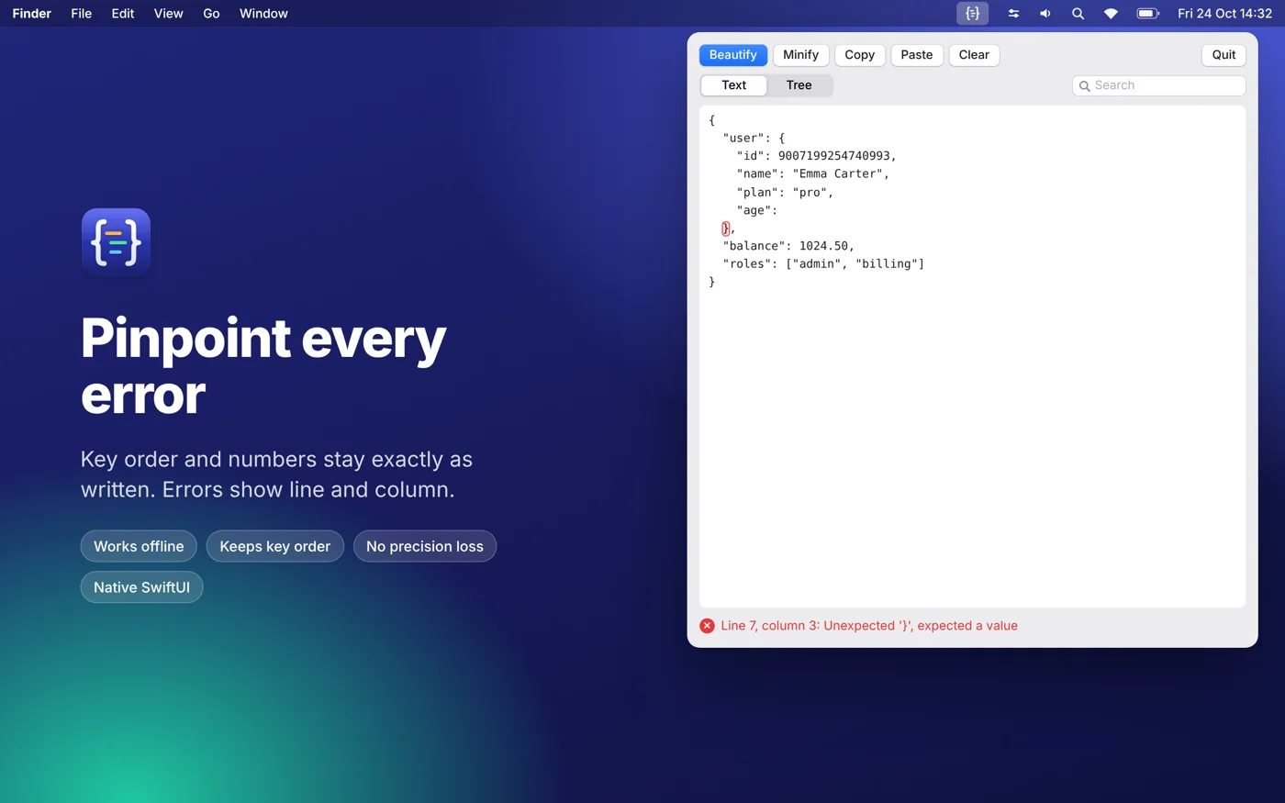Minify the JSON
Viewport: 1285px width, 803px height.
(x=800, y=55)
